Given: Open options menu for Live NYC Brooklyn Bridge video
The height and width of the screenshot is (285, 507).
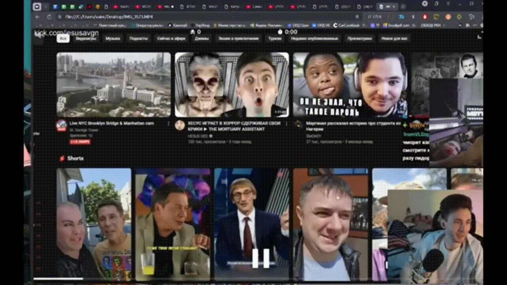Looking at the screenshot, I should [169, 123].
